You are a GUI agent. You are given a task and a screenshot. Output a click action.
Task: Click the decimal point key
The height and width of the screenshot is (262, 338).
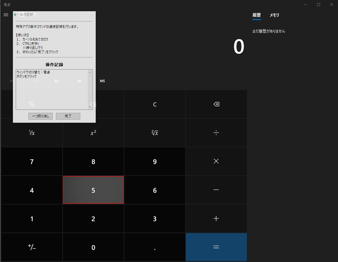(155, 247)
